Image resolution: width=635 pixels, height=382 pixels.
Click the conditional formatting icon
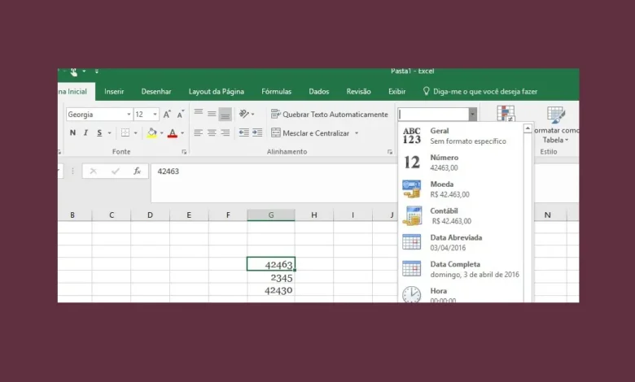point(506,114)
